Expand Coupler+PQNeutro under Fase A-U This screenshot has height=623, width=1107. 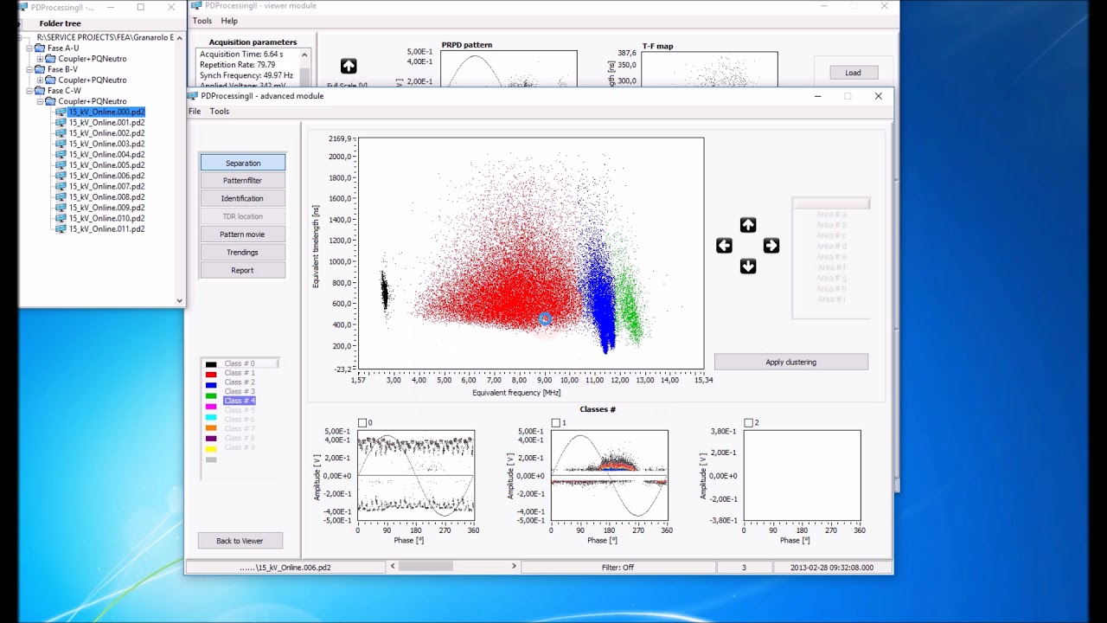coord(40,59)
